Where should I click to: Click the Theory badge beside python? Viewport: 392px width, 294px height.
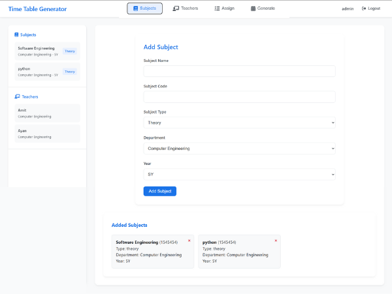pos(69,72)
